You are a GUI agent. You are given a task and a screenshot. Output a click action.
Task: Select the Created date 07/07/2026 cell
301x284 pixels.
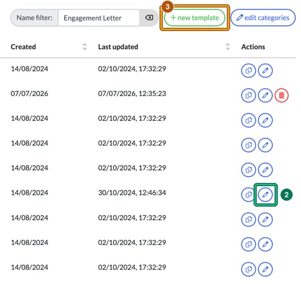pos(29,94)
